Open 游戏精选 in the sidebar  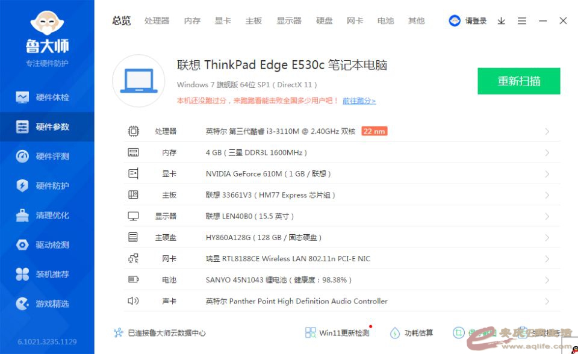click(x=47, y=304)
